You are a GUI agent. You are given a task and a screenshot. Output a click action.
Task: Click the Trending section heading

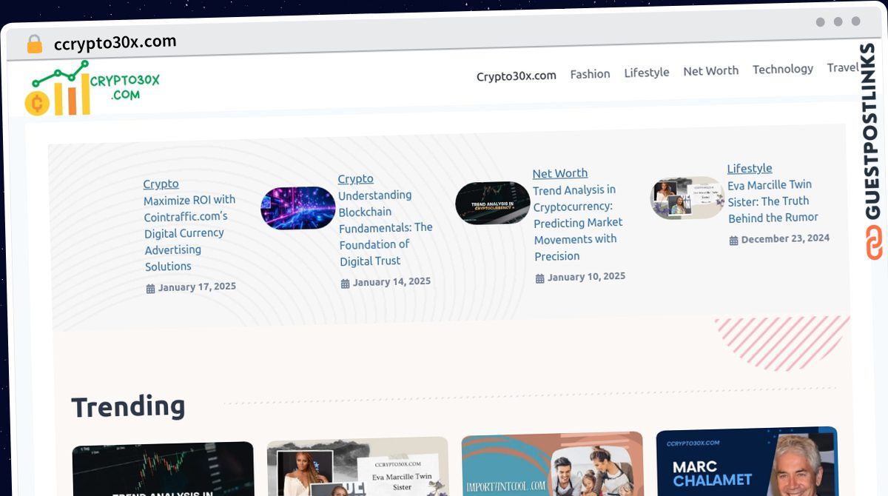(x=128, y=406)
